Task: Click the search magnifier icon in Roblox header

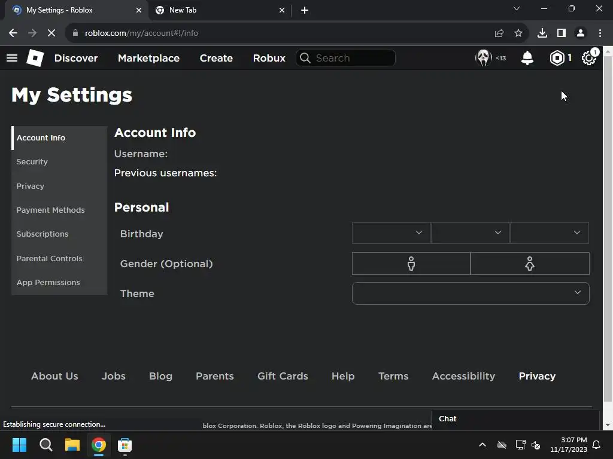Action: coord(305,58)
